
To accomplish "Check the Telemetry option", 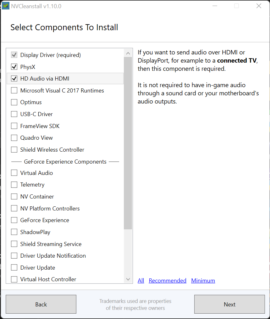I will 14,185.
